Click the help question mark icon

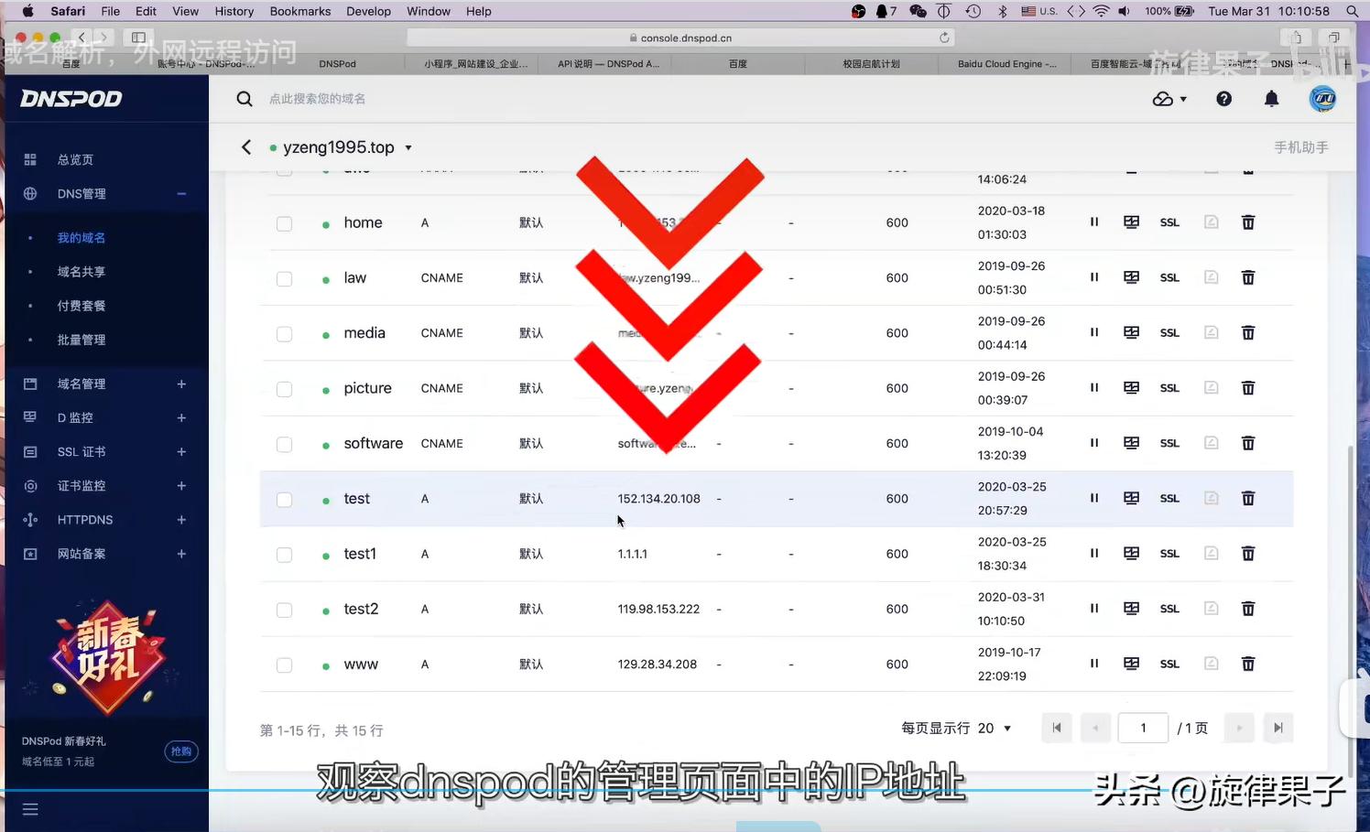click(1223, 98)
